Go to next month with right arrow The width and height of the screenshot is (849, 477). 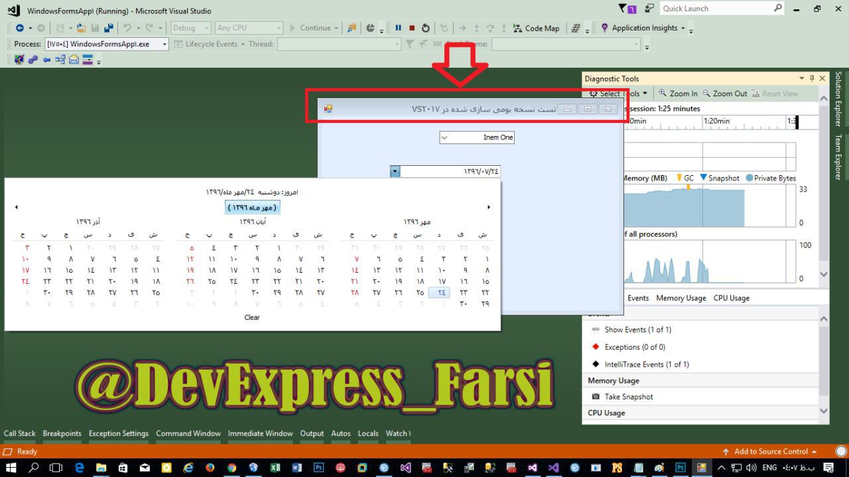coord(489,208)
